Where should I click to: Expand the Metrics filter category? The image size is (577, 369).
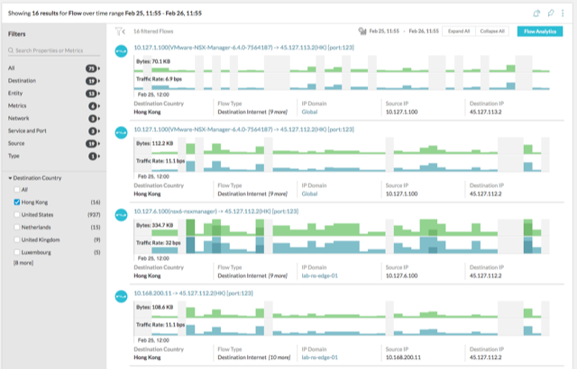click(x=99, y=106)
